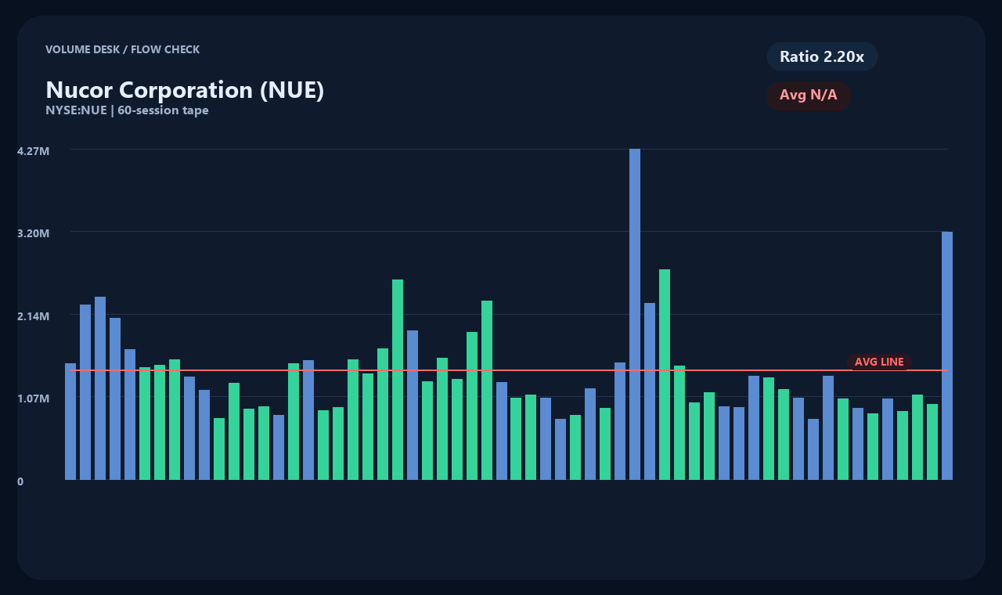
Task: Click the tallest green volume bar
Action: tap(665, 374)
